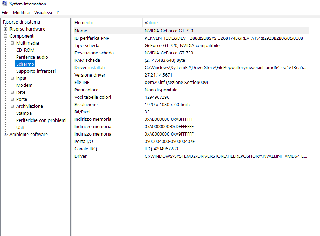Expand the Ambiente software node
This screenshot has height=236, width=320.
coord(5,135)
